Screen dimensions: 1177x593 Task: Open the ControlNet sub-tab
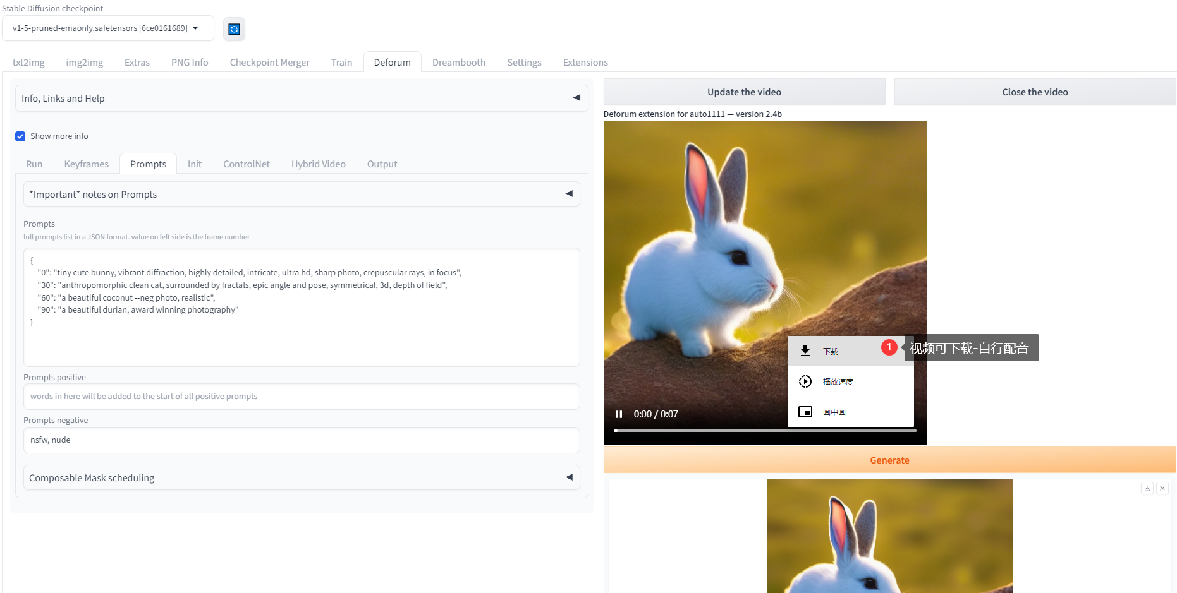247,164
